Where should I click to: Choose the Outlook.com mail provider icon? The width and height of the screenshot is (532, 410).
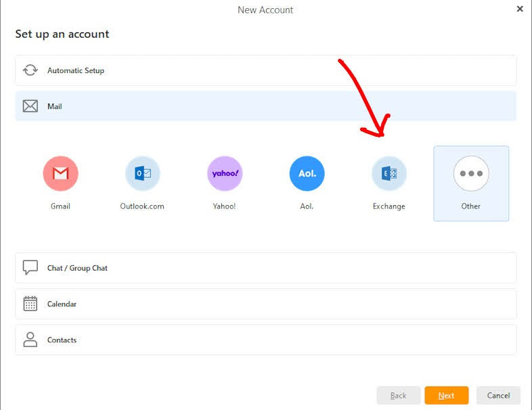pyautogui.click(x=142, y=174)
